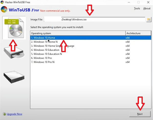Sort by the Operating system column header
The width and height of the screenshot is (153, 120).
point(78,33)
